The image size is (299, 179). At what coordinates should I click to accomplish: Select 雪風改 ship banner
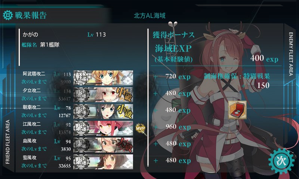pos(103,161)
